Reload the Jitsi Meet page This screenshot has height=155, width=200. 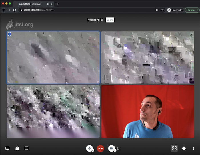[x=14, y=10]
